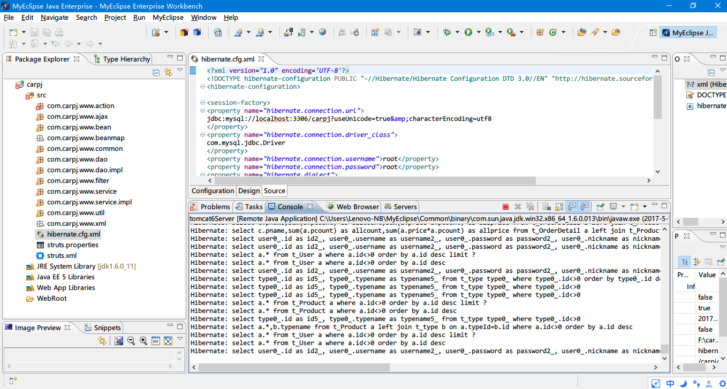The image size is (727, 389).
Task: Toggle Scroll Lock in the Console
Action: 558,207
